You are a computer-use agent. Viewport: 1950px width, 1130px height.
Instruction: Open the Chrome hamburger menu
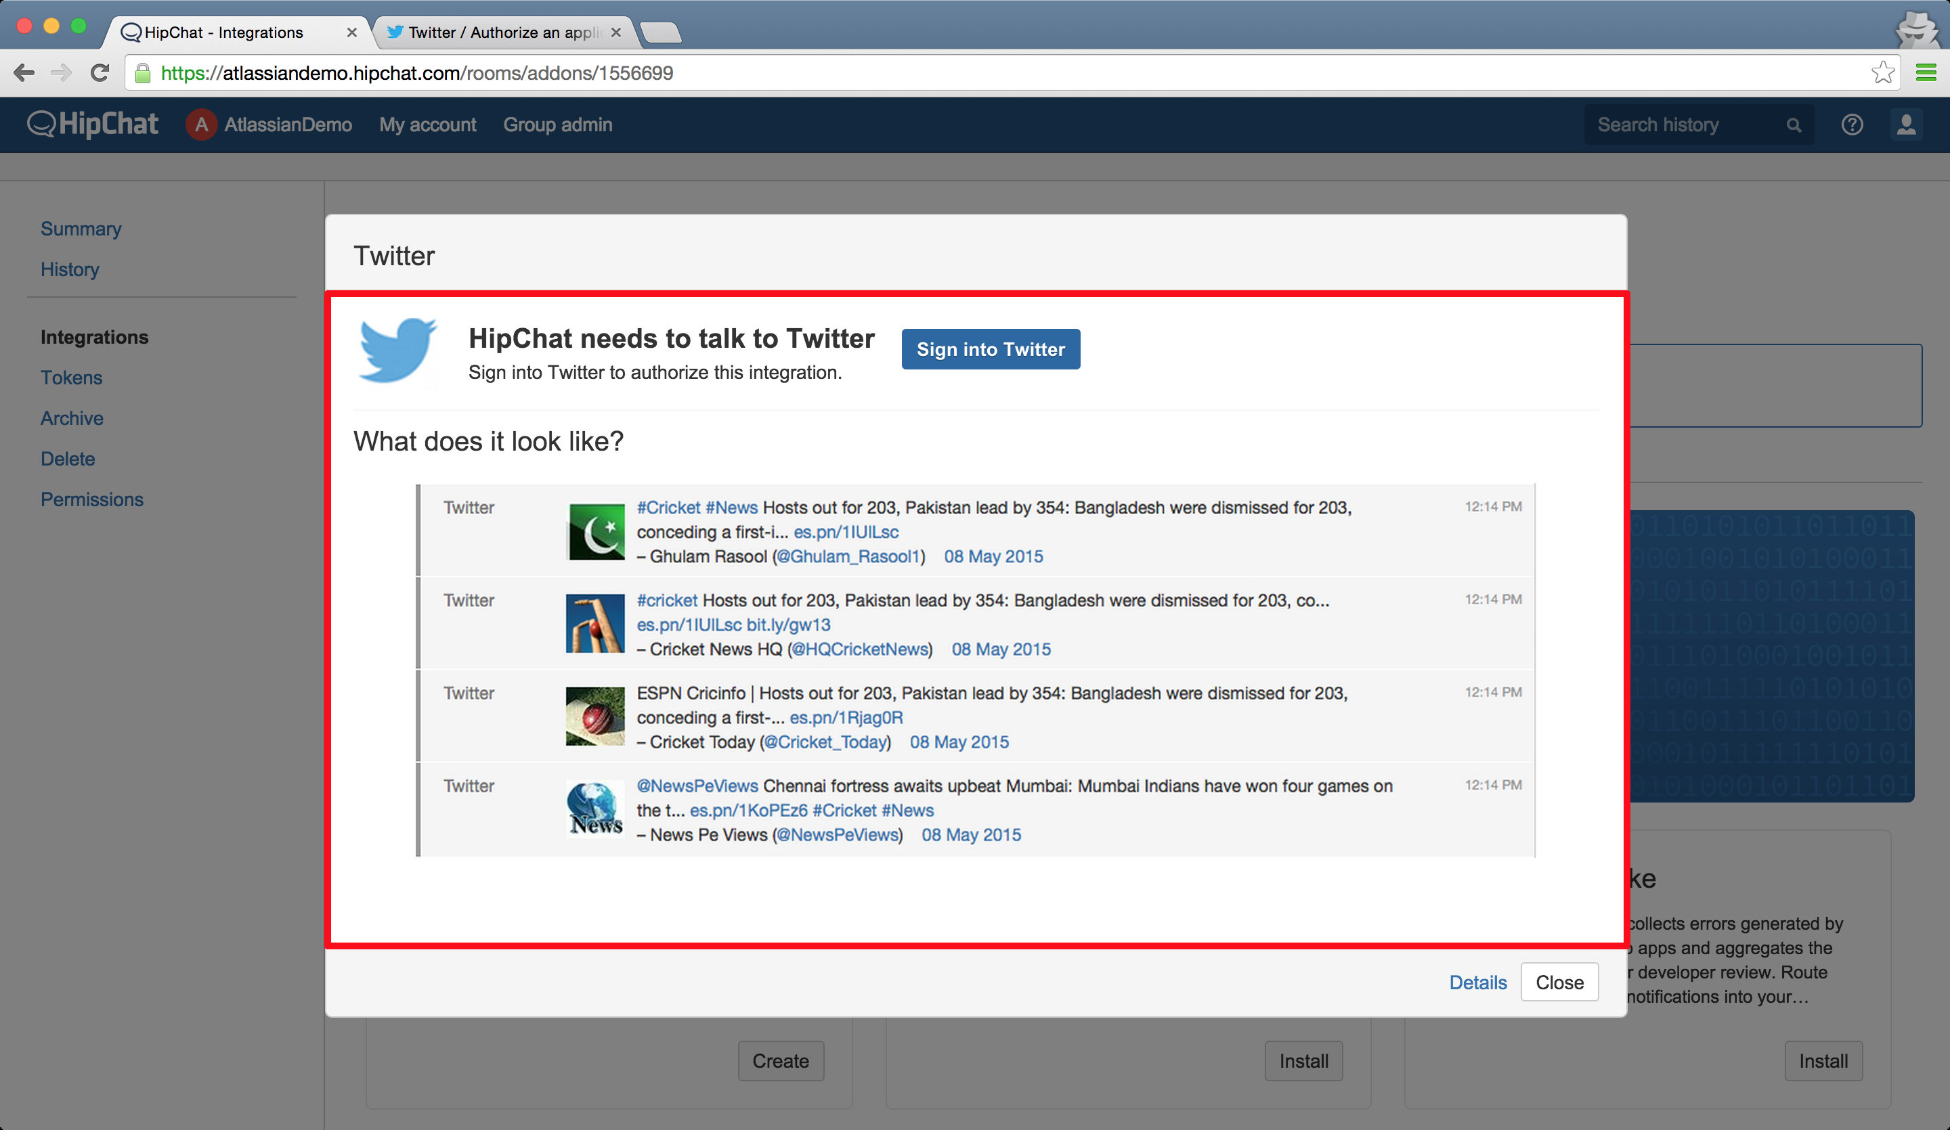[x=1925, y=72]
